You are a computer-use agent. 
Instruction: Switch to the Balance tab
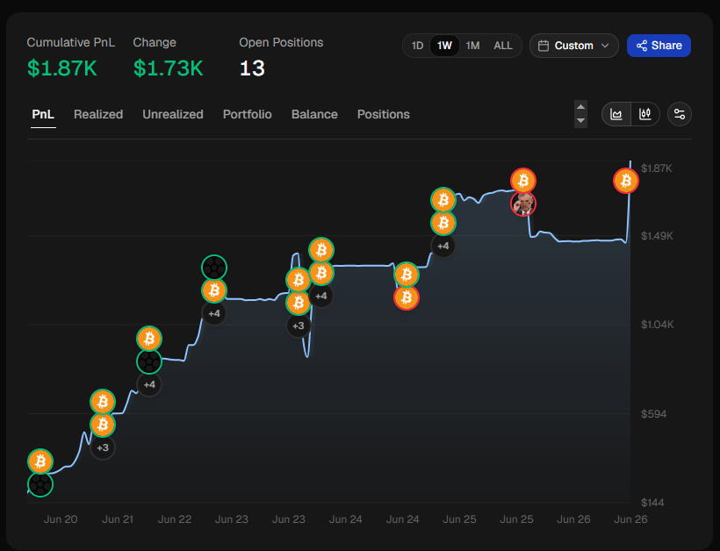pos(314,114)
